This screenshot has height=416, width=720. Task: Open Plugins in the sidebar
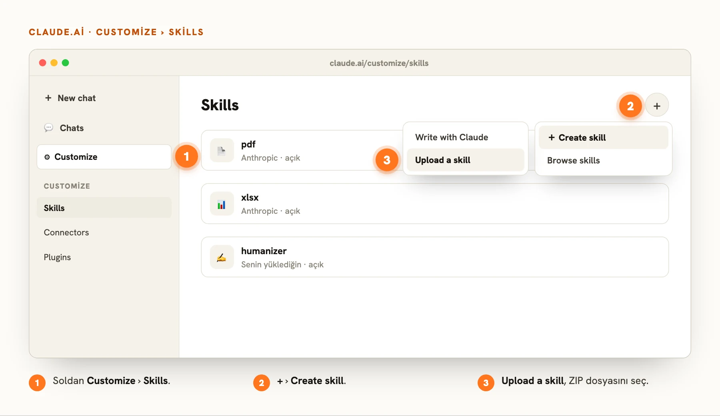click(104, 257)
